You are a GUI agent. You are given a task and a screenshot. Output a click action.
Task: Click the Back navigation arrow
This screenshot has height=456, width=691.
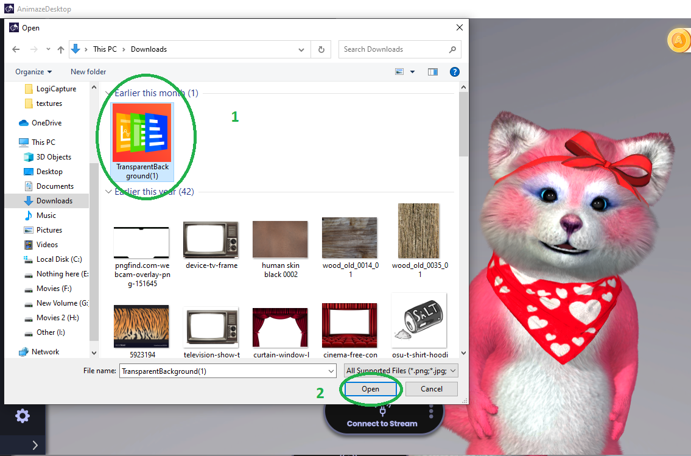[x=16, y=49]
